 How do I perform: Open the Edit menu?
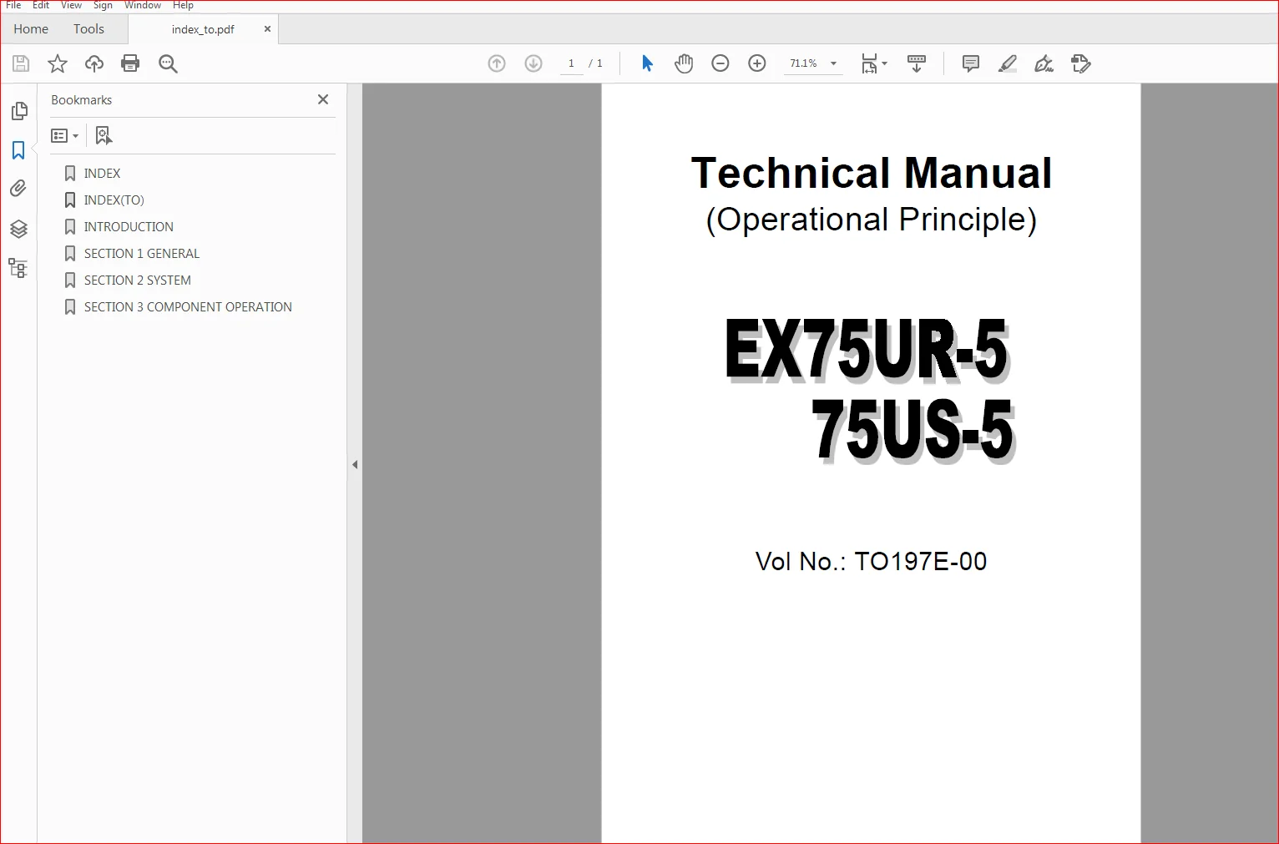pos(41,5)
